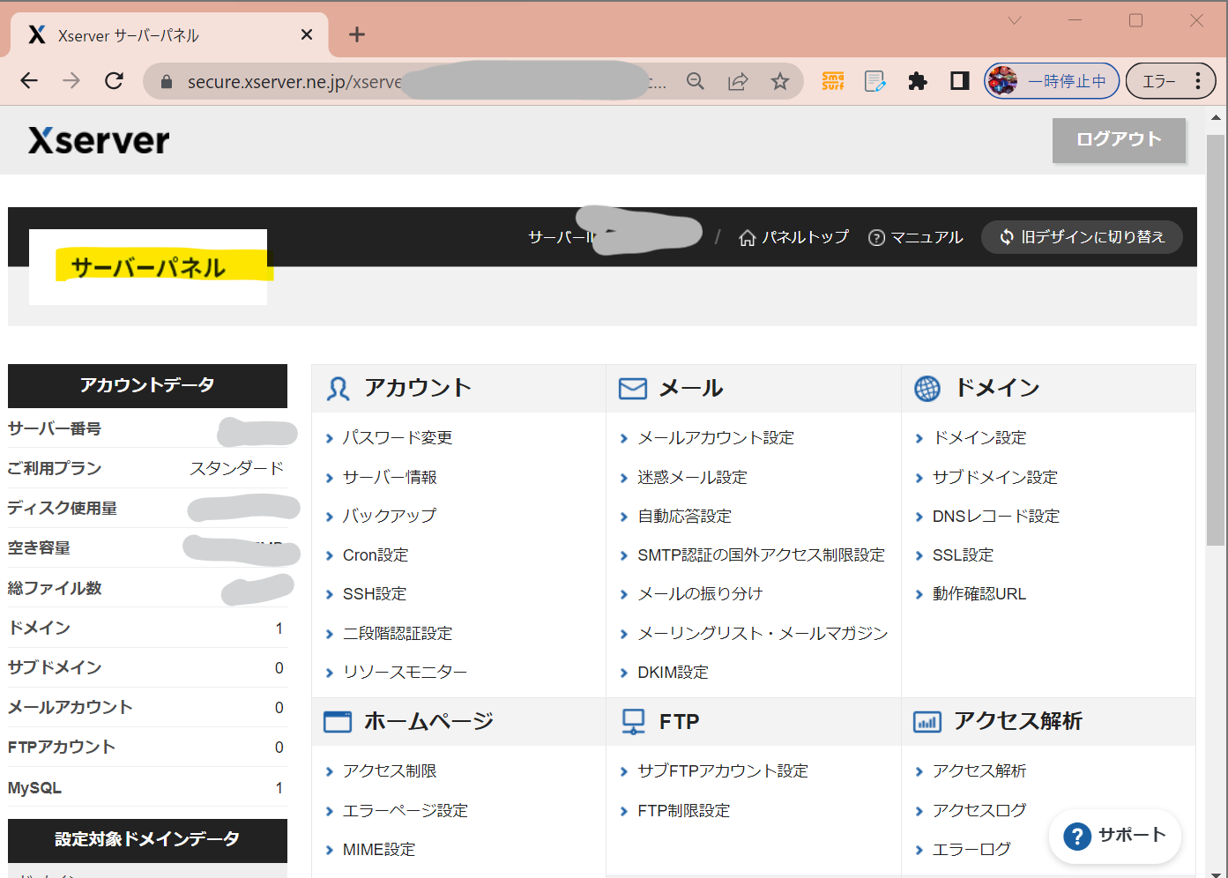The image size is (1228, 878).
Task: Open the サポート help button
Action: pos(1114,836)
